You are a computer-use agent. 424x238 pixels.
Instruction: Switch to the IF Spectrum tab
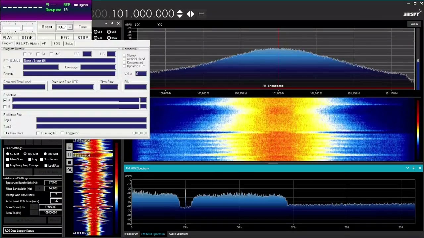point(131,234)
